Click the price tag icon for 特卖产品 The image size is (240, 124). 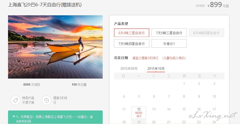point(16,100)
